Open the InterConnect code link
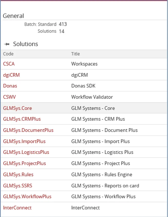 (x=17, y=208)
